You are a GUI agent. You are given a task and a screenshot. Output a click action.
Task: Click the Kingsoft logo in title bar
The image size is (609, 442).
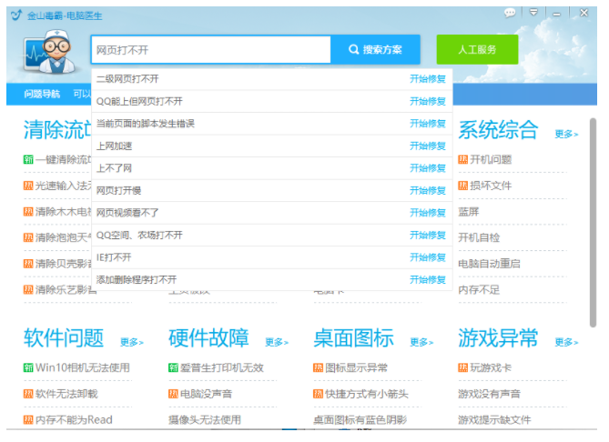(15, 15)
